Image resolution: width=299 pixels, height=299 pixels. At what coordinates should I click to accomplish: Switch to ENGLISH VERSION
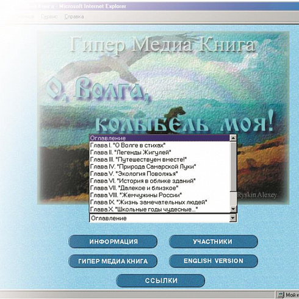click(213, 261)
